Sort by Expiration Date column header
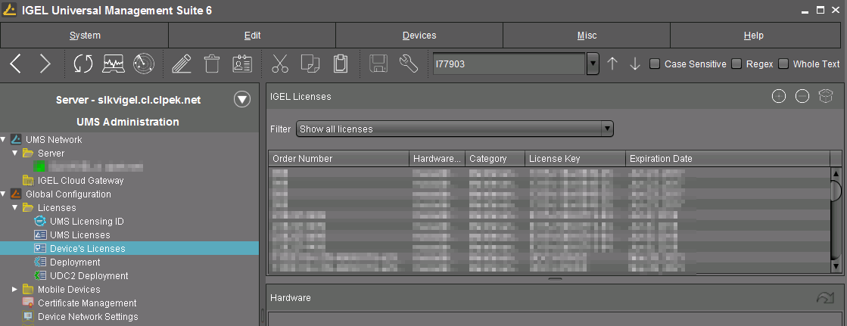This screenshot has width=847, height=326. [727, 159]
